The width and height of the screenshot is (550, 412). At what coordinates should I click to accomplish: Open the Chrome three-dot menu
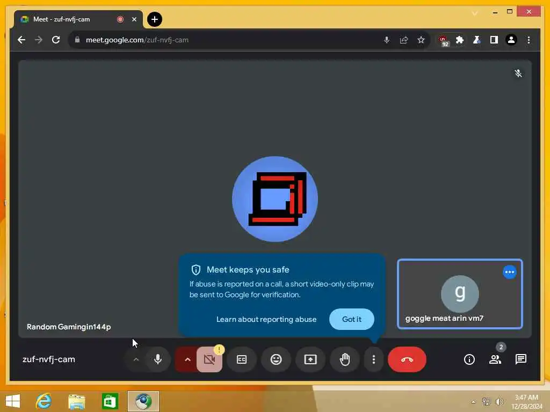(529, 40)
